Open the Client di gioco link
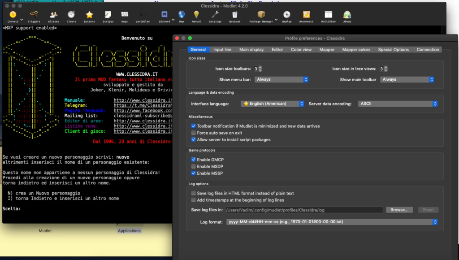The width and height of the screenshot is (459, 260). tap(143, 131)
